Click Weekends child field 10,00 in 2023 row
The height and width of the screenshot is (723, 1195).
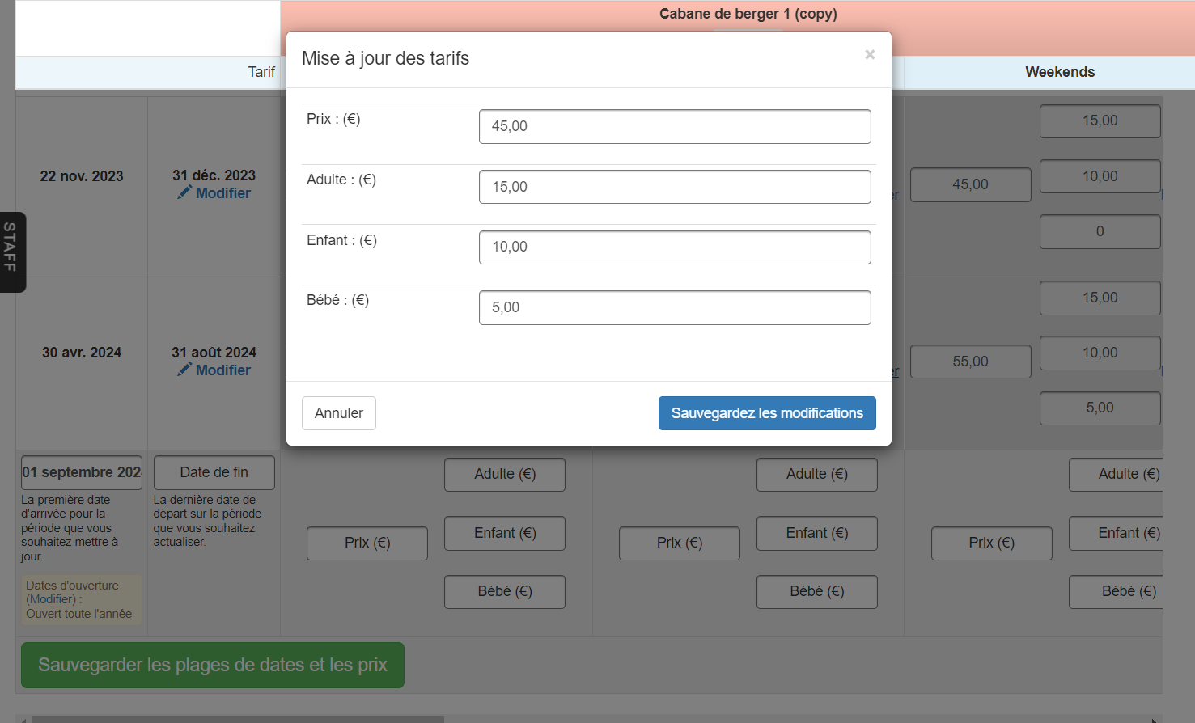[1100, 176]
